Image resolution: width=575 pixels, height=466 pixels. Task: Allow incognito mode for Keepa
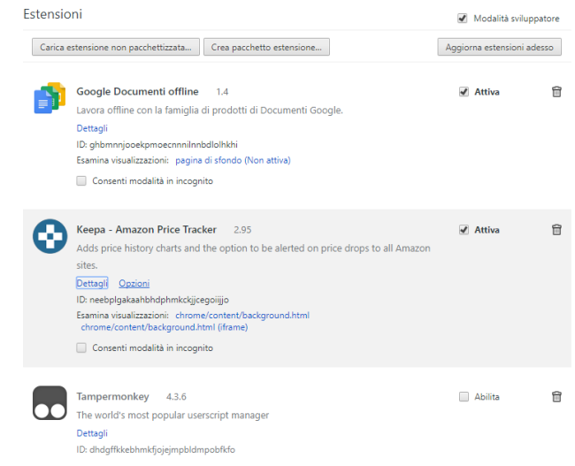(x=81, y=348)
